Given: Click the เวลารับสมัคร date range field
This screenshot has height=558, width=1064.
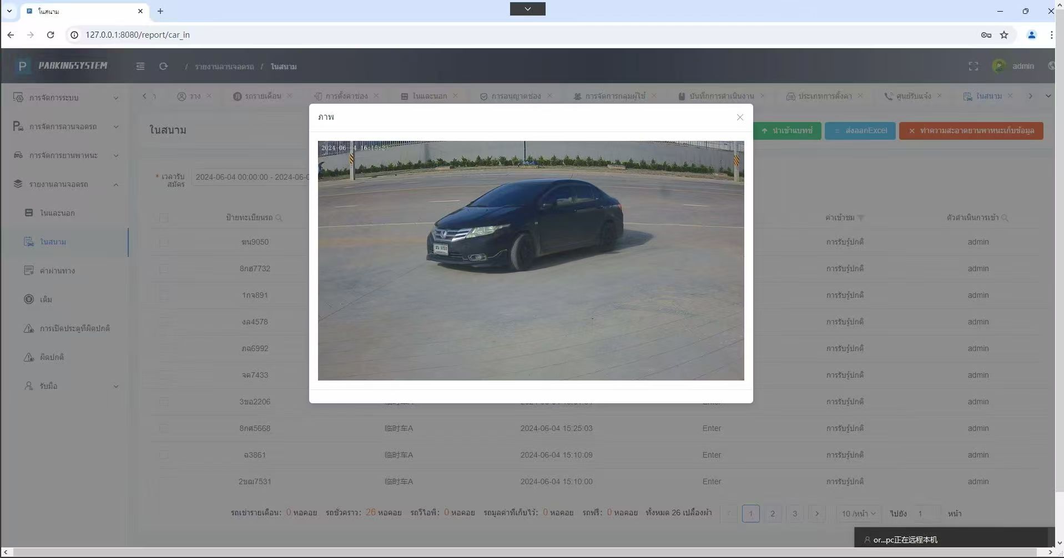Looking at the screenshot, I should point(250,177).
